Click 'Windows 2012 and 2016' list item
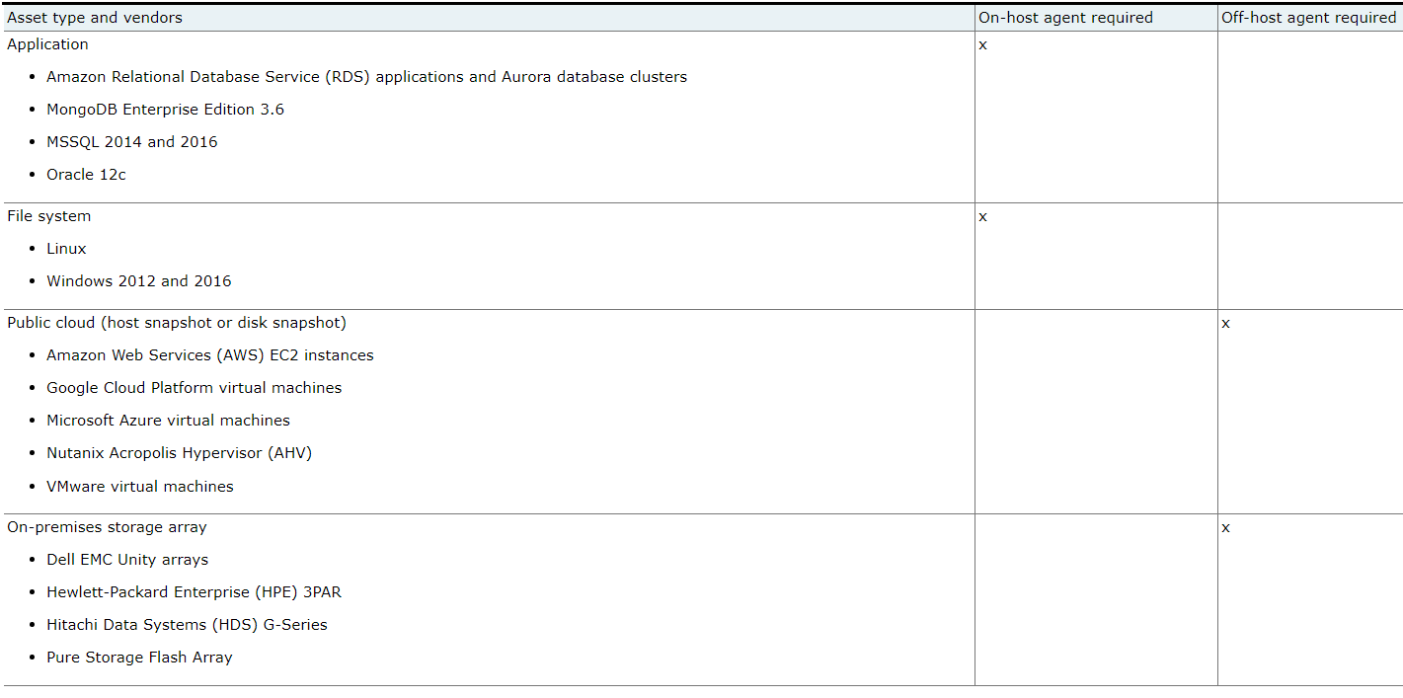Image resolution: width=1403 pixels, height=698 pixels. pyautogui.click(x=138, y=281)
